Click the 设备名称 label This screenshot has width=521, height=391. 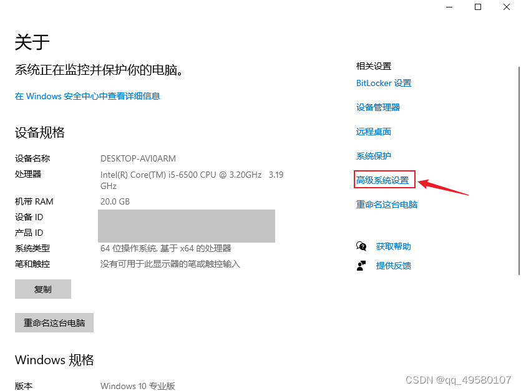tap(32, 158)
